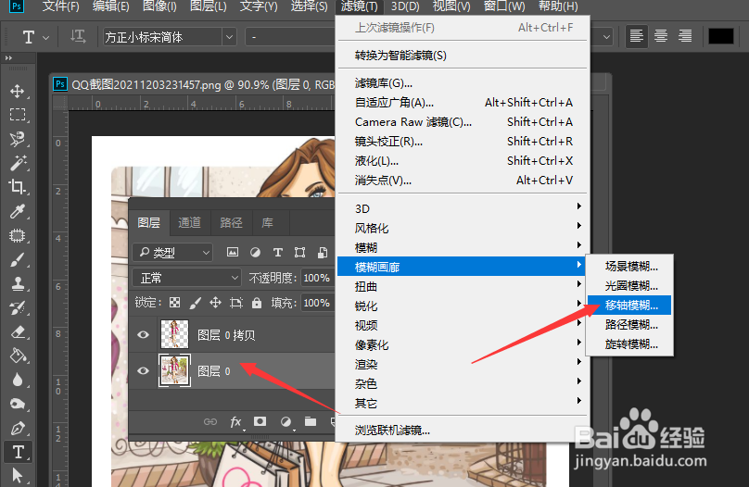
Task: Filter layers by adjustment layers
Action: point(255,253)
